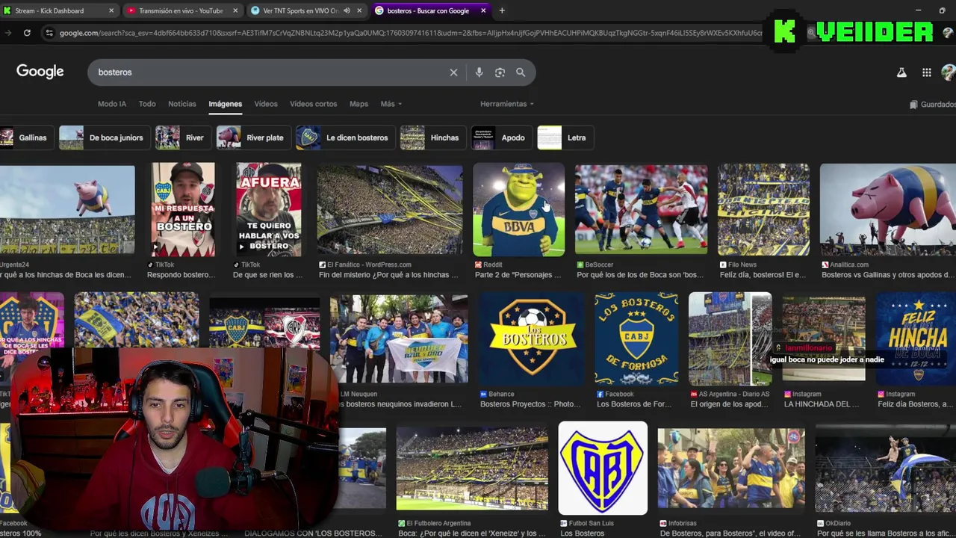Open El Fanático stadium streamers image
This screenshot has width=956, height=538.
pos(390,210)
